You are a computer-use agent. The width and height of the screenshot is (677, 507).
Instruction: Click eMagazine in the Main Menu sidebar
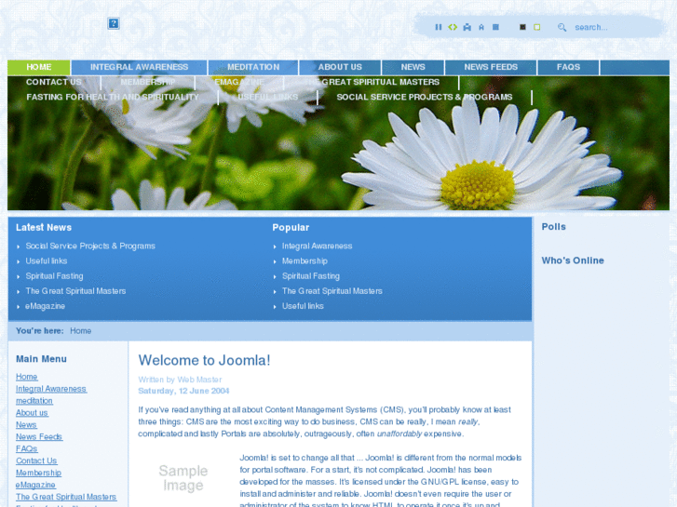[x=35, y=485]
